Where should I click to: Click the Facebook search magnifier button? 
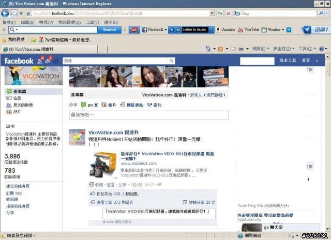click(x=171, y=61)
